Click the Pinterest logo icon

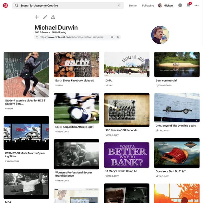(5, 5)
